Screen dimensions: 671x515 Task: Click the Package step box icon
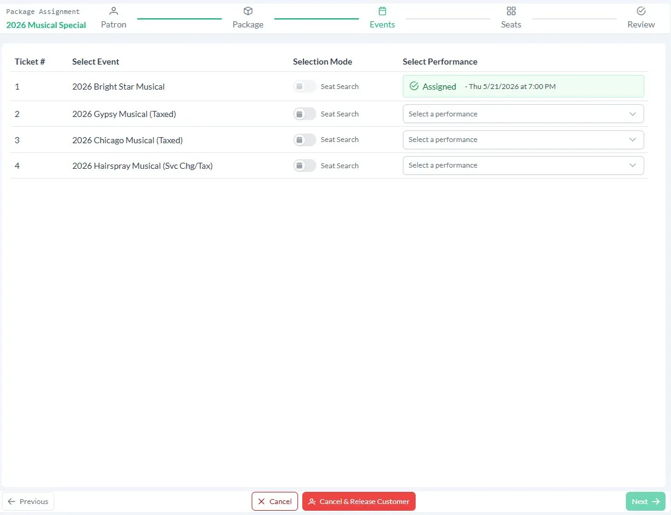(x=248, y=11)
